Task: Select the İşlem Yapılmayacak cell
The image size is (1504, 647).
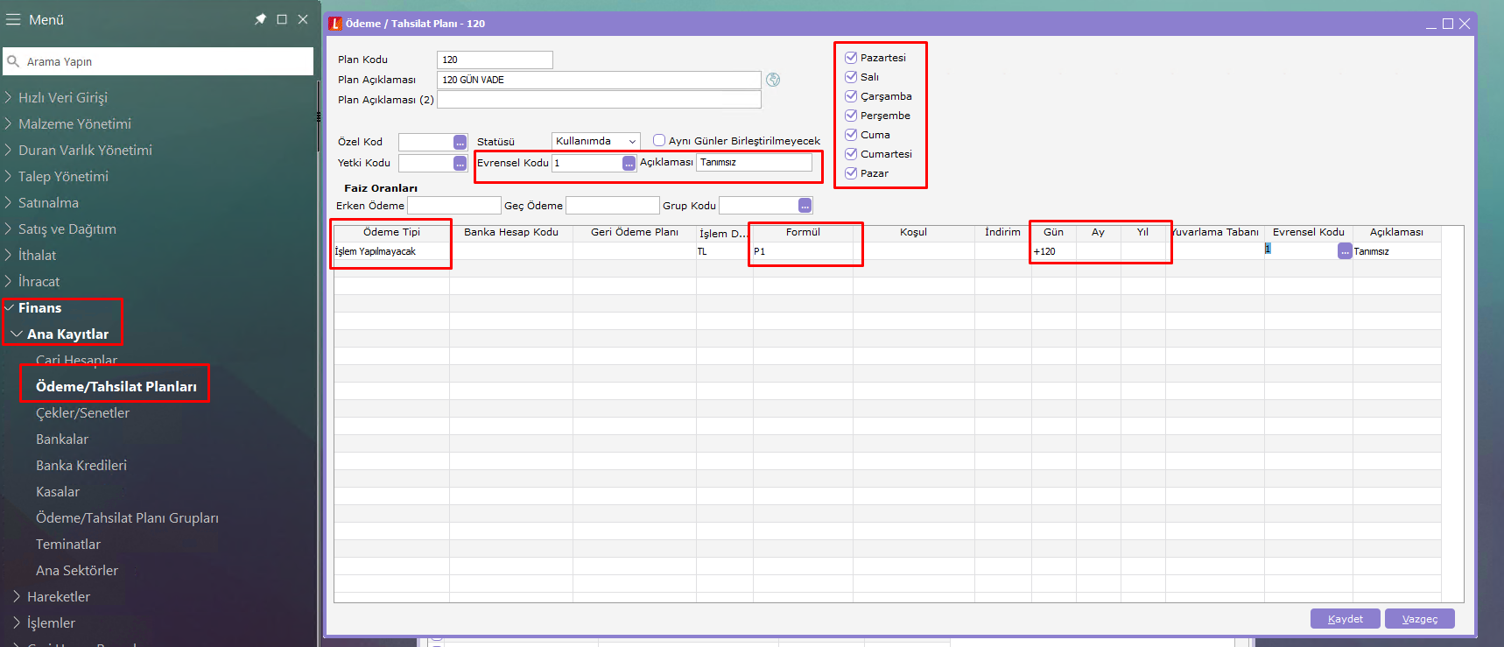Action: coord(391,251)
